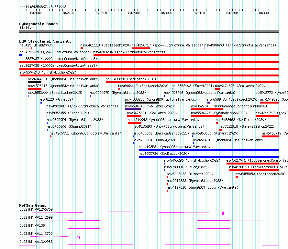Open nsv5662102 (Ebert2021) label
288x249 pixels.
click(193, 86)
